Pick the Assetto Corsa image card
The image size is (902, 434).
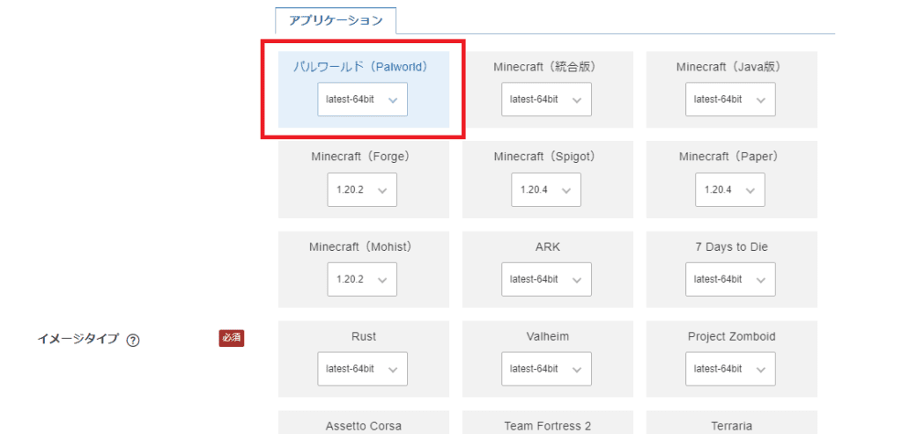pos(364,423)
